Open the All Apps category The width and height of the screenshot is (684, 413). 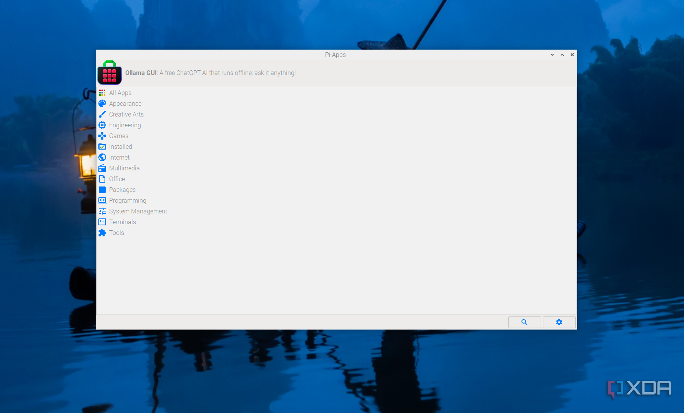point(120,93)
